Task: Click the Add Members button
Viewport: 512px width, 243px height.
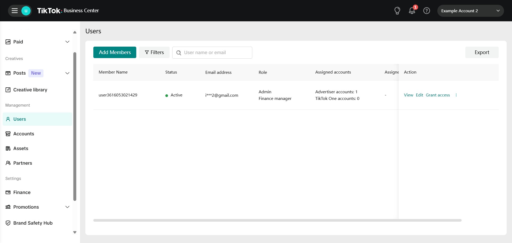Action: click(x=115, y=52)
